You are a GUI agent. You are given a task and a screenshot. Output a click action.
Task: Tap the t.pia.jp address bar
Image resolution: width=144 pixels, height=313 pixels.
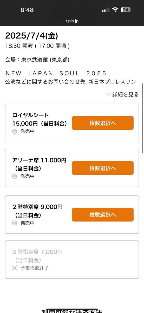click(72, 21)
